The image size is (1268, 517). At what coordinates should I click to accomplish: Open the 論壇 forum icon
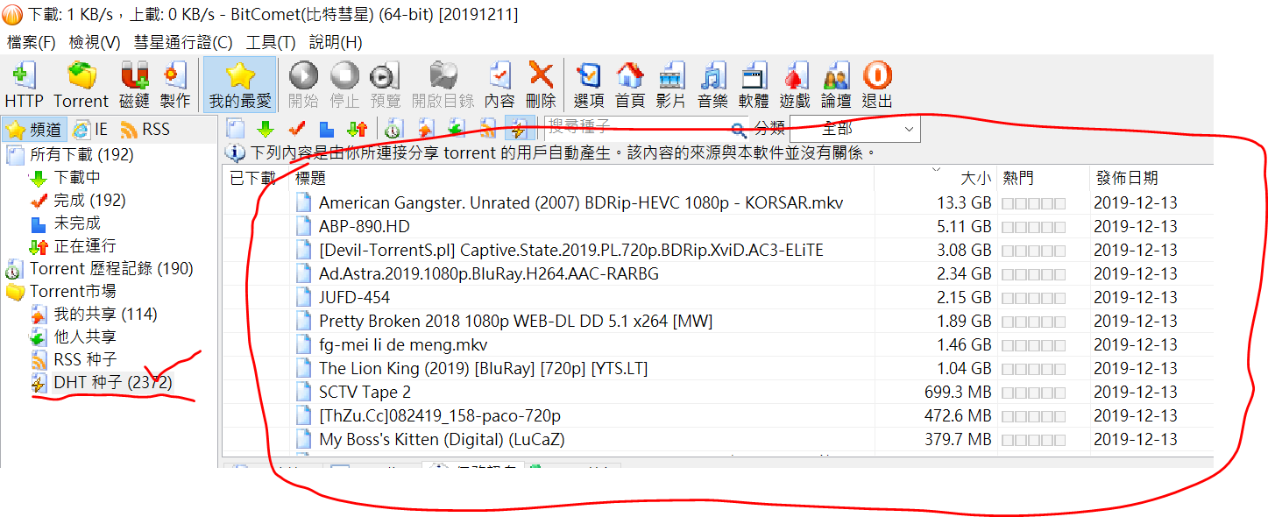(836, 85)
